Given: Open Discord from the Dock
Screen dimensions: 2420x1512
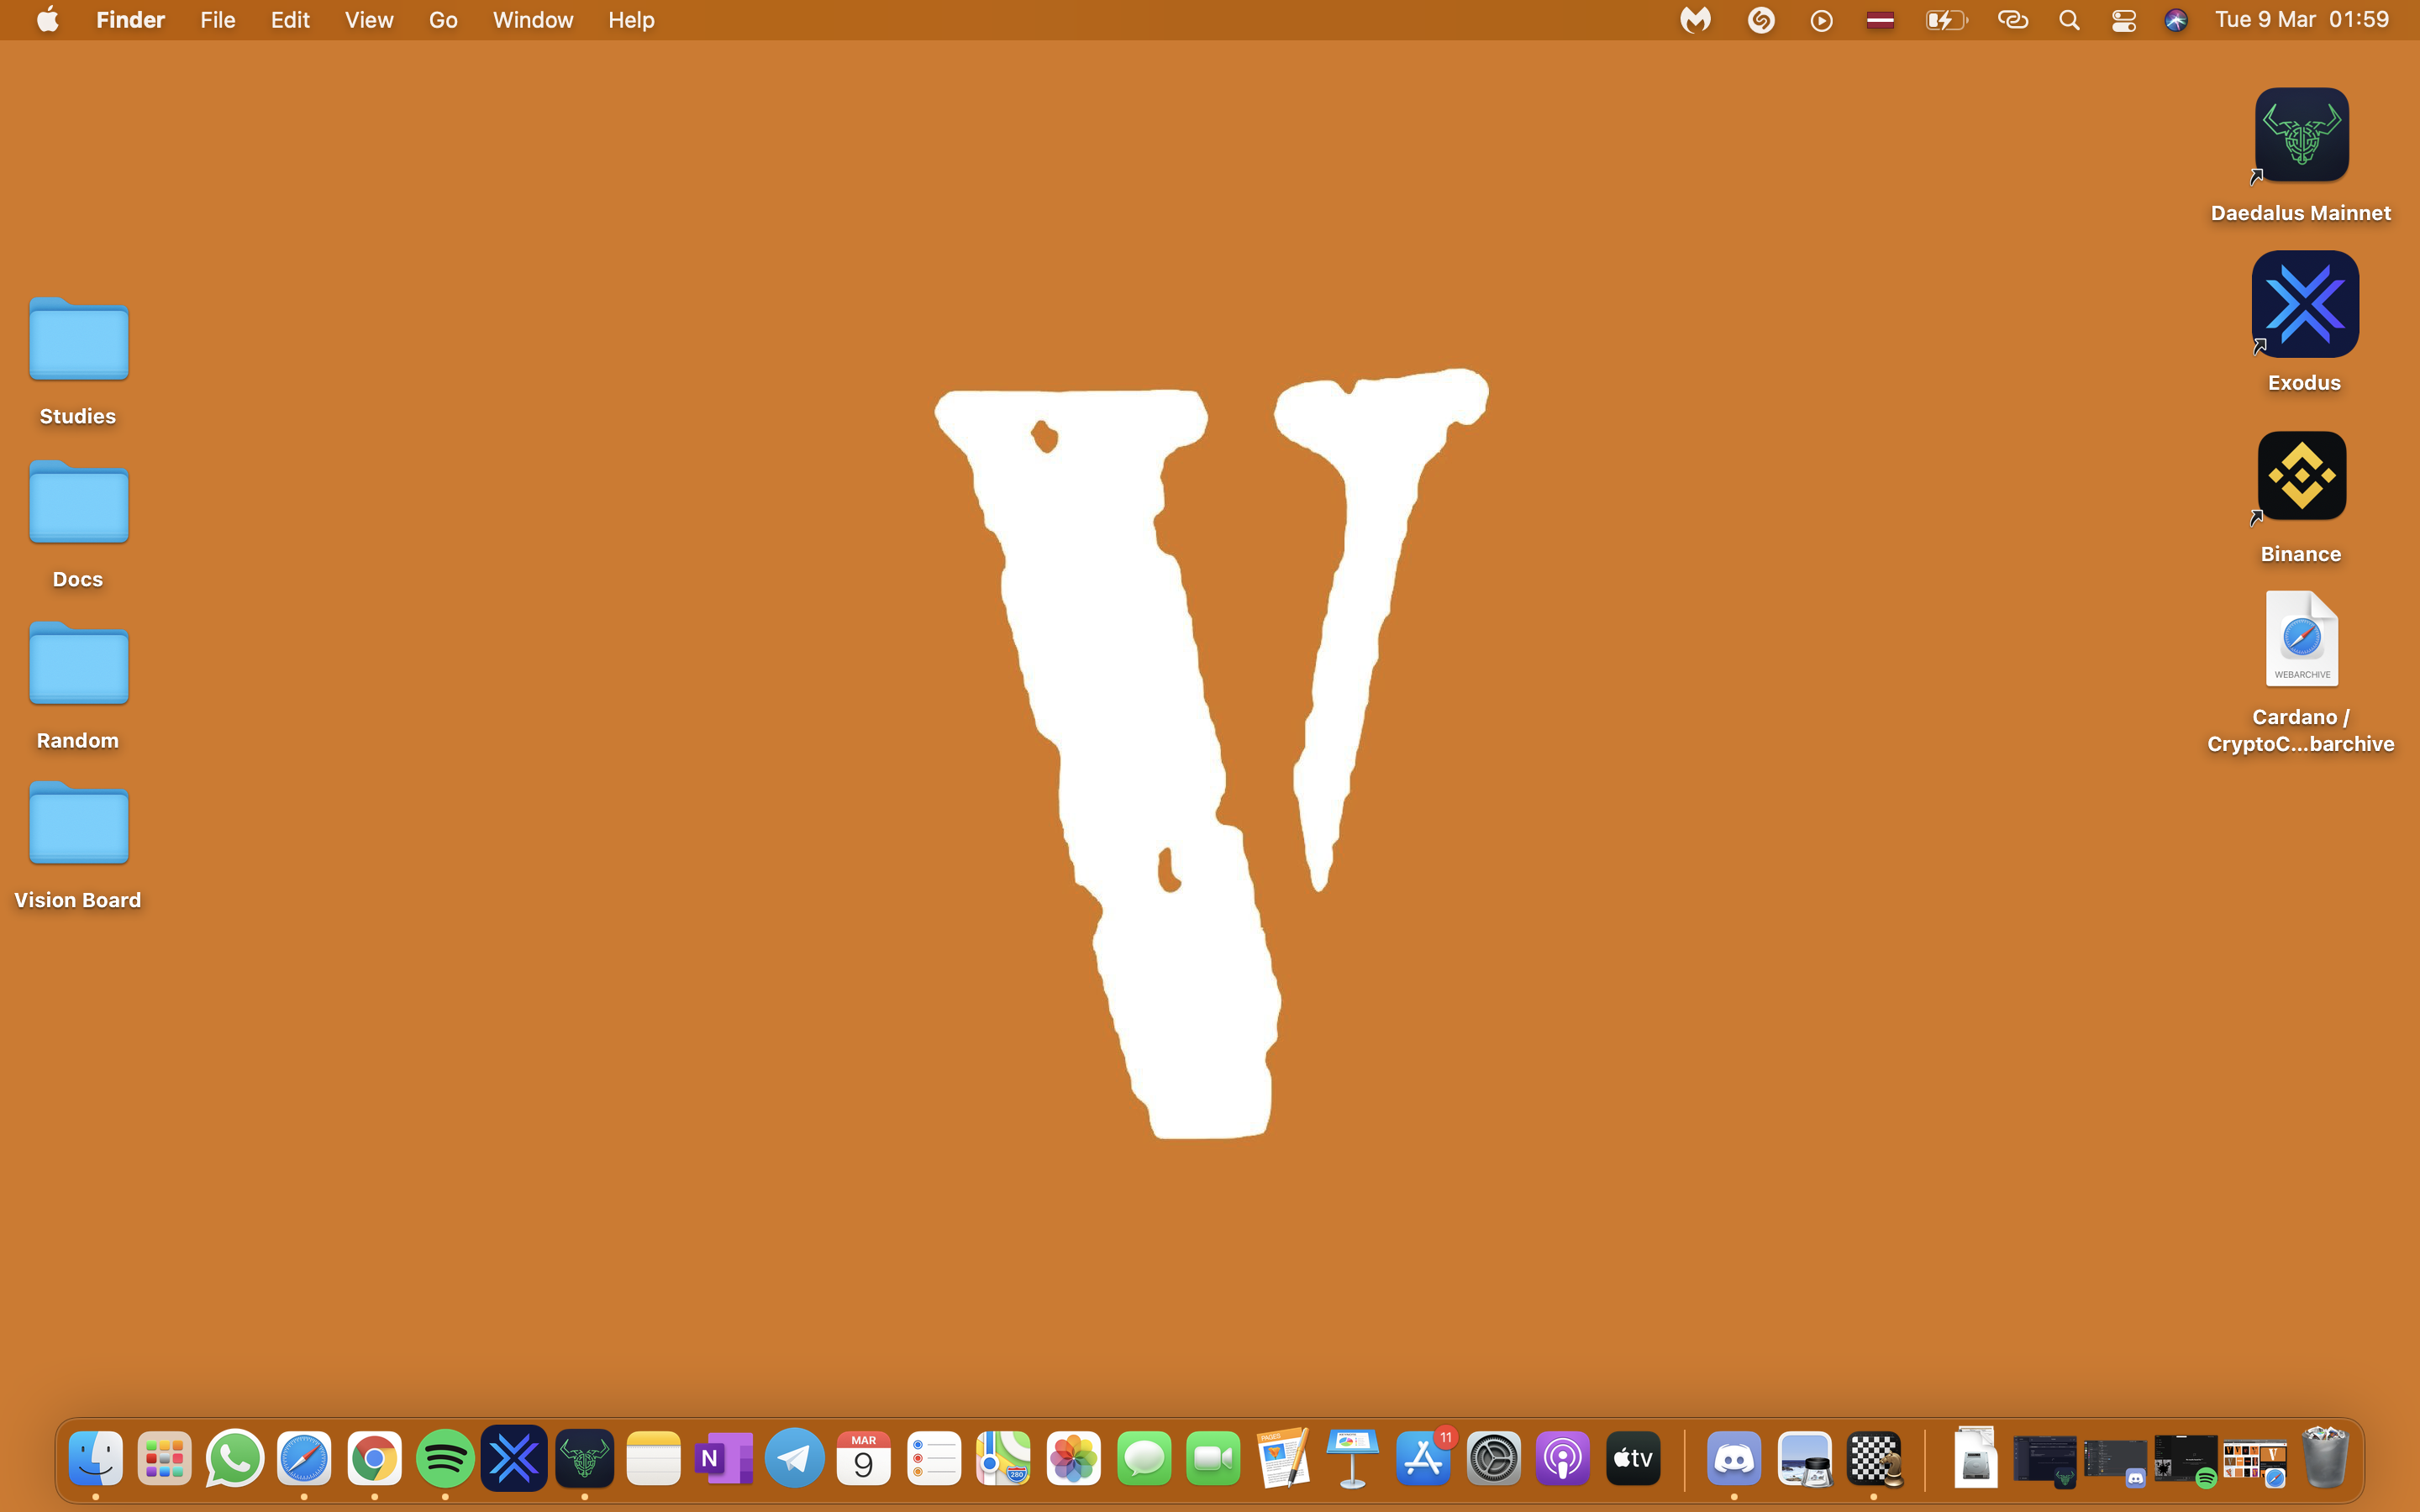Looking at the screenshot, I should [x=1734, y=1459].
